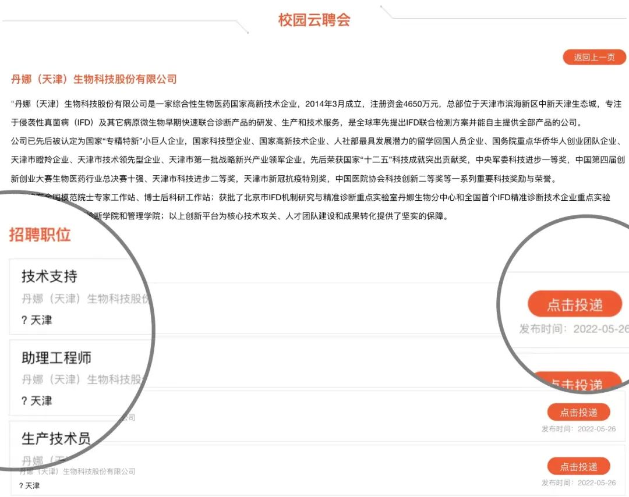Click 点击投递 in the second-to-last job row
Viewport: 629px width, 497px height.
(578, 412)
